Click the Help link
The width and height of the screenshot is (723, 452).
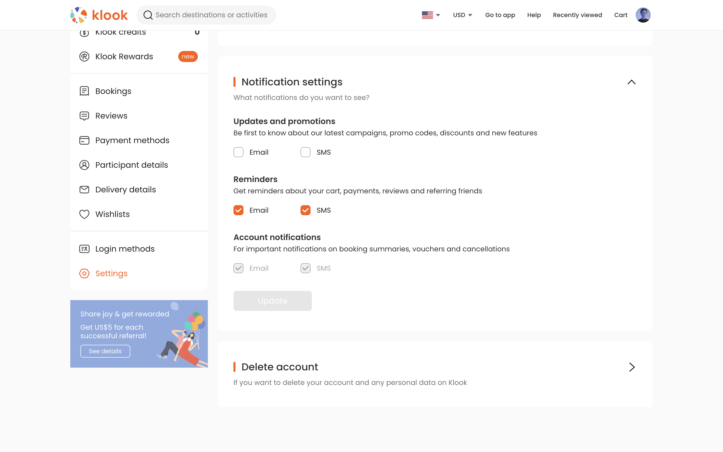534,15
